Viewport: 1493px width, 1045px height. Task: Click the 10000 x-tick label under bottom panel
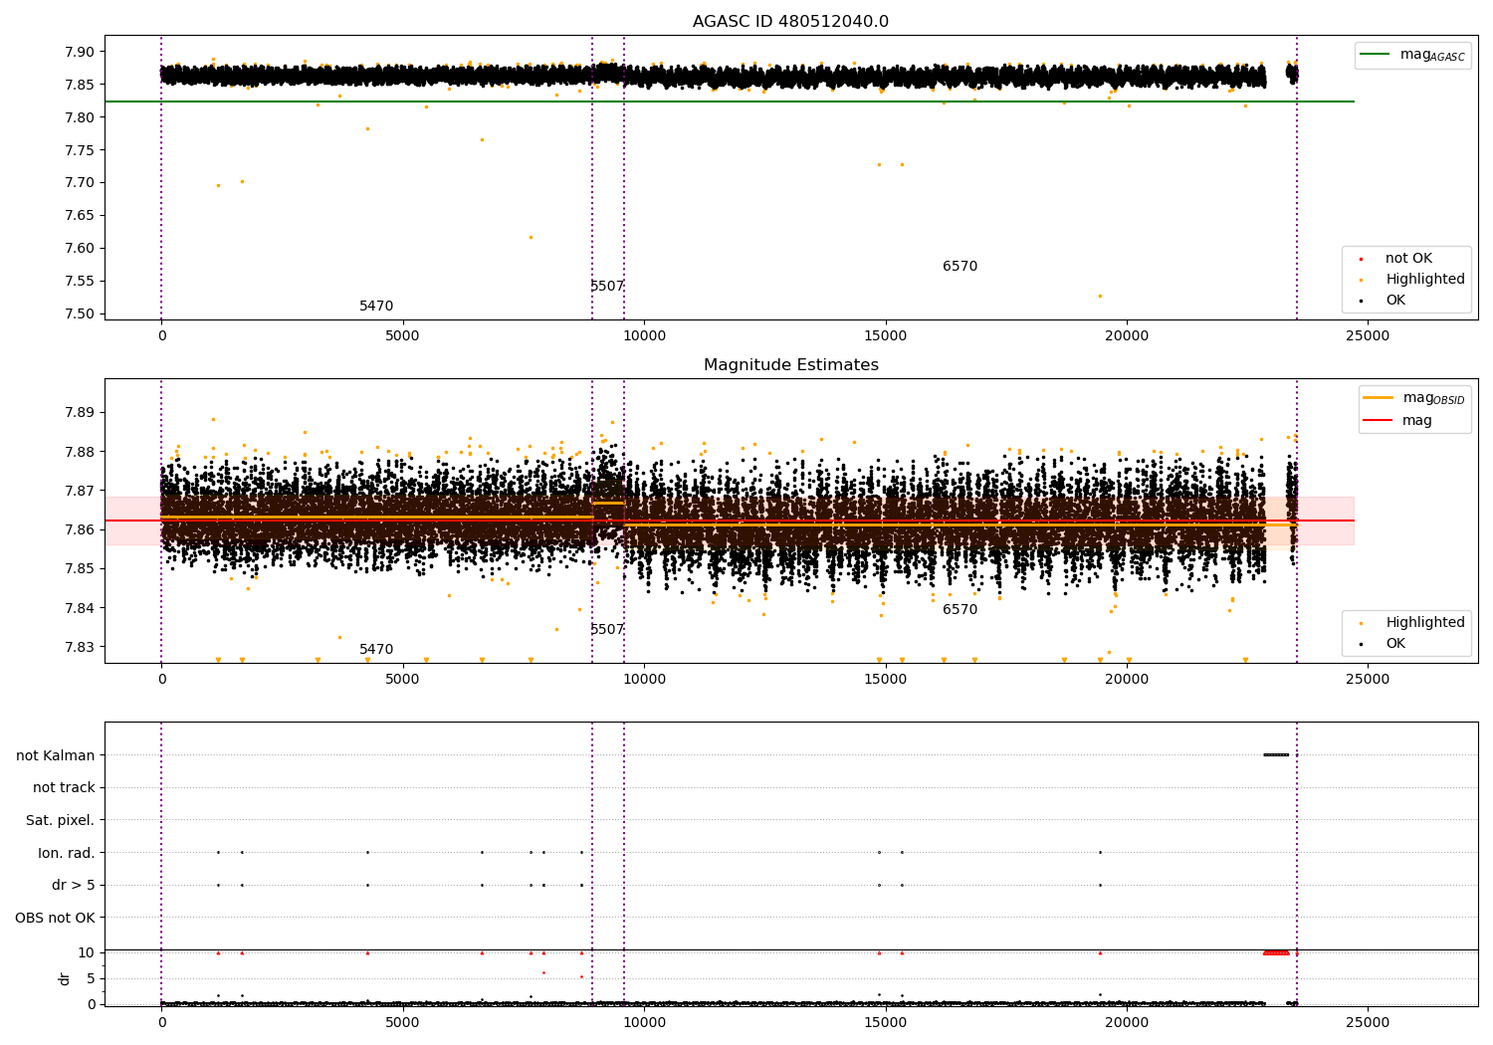(644, 1023)
